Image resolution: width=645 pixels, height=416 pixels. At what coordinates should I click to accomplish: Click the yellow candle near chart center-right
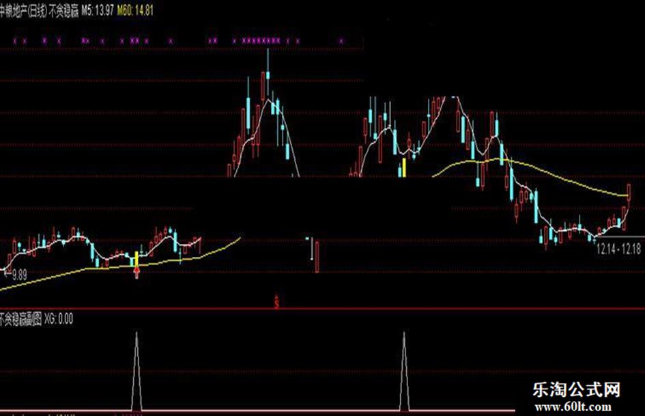[404, 167]
